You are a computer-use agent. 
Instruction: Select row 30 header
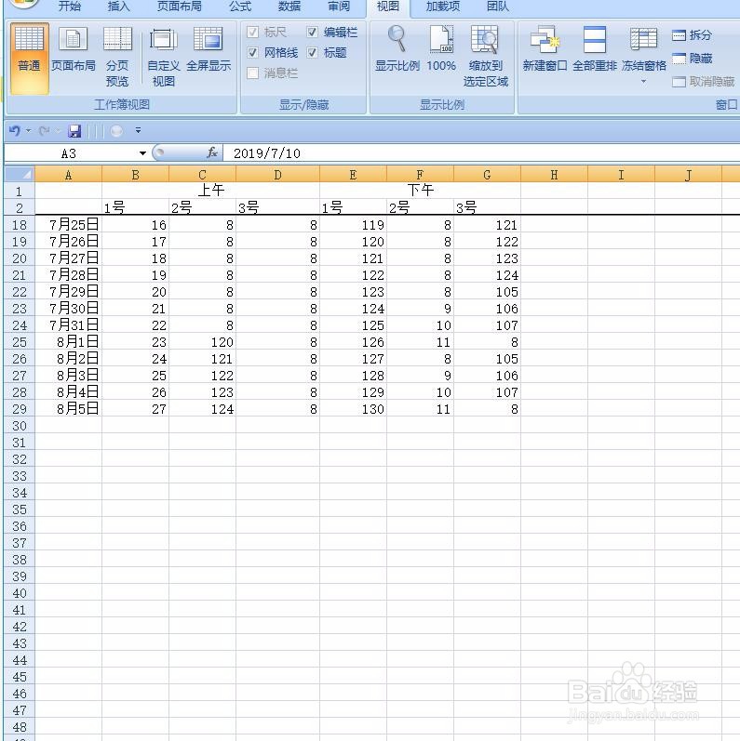point(20,426)
